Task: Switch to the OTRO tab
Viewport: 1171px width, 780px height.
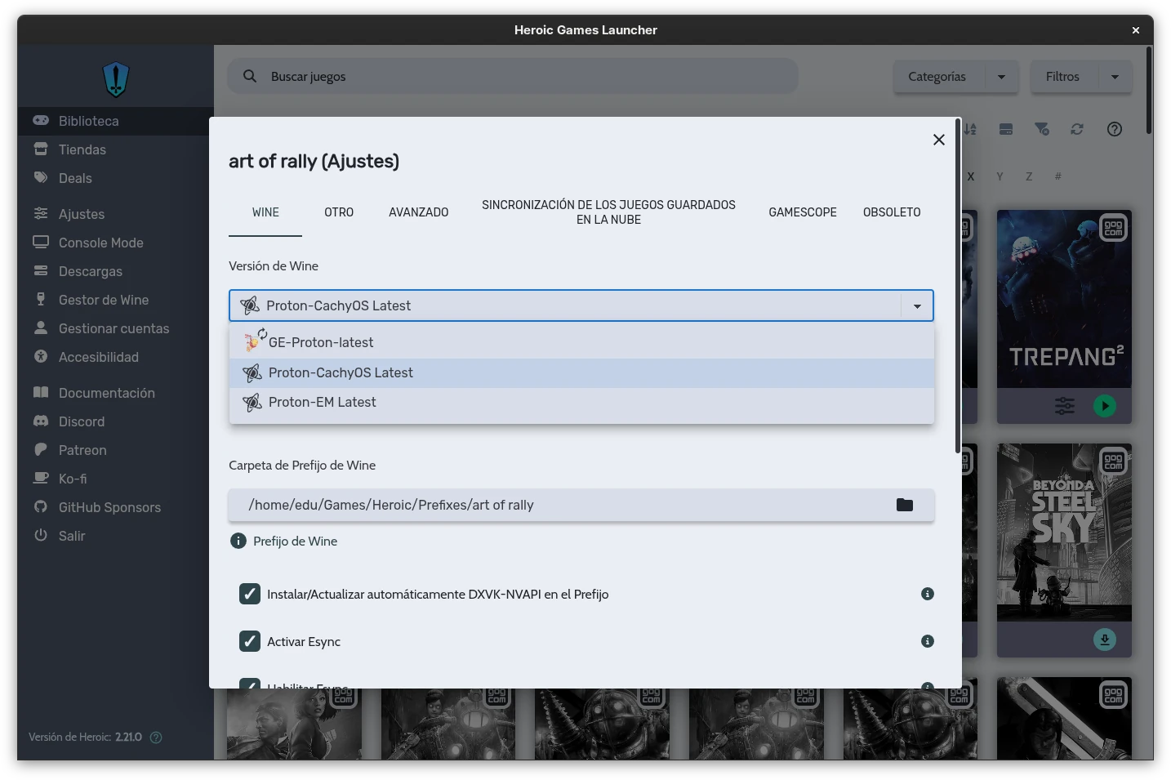Action: [x=339, y=212]
